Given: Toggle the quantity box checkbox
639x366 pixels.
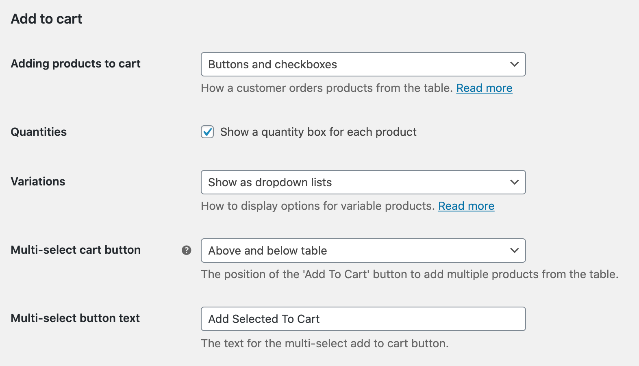Looking at the screenshot, I should [x=207, y=132].
